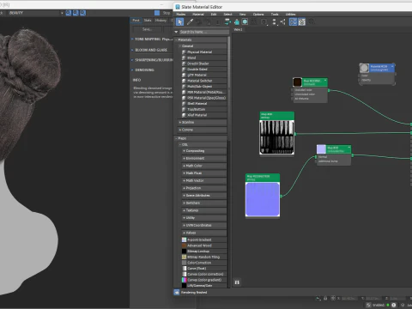The height and width of the screenshot is (309, 412).
Task: Click the Material ID Channel icon
Action: click(264, 21)
